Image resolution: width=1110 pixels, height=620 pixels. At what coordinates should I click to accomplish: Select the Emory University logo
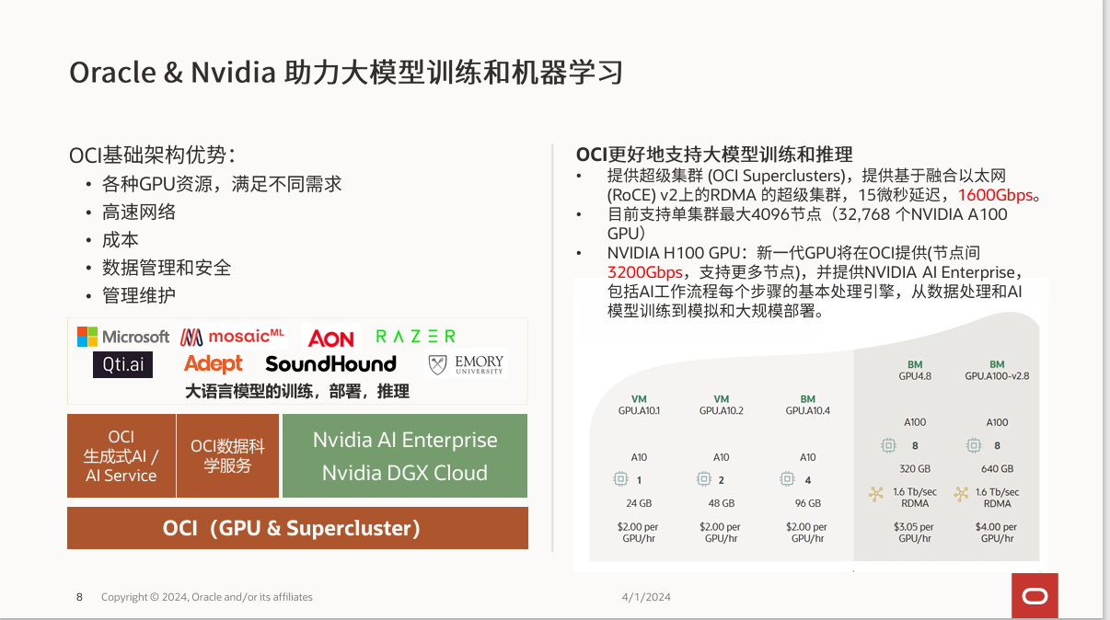468,364
